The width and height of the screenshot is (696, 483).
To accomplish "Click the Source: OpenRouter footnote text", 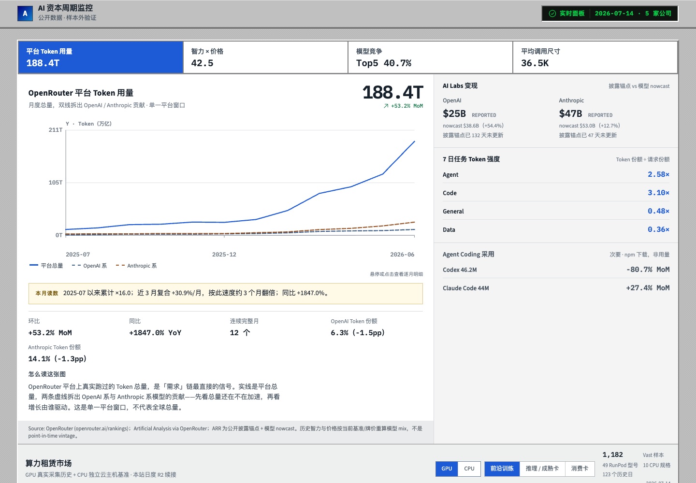I will [225, 432].
